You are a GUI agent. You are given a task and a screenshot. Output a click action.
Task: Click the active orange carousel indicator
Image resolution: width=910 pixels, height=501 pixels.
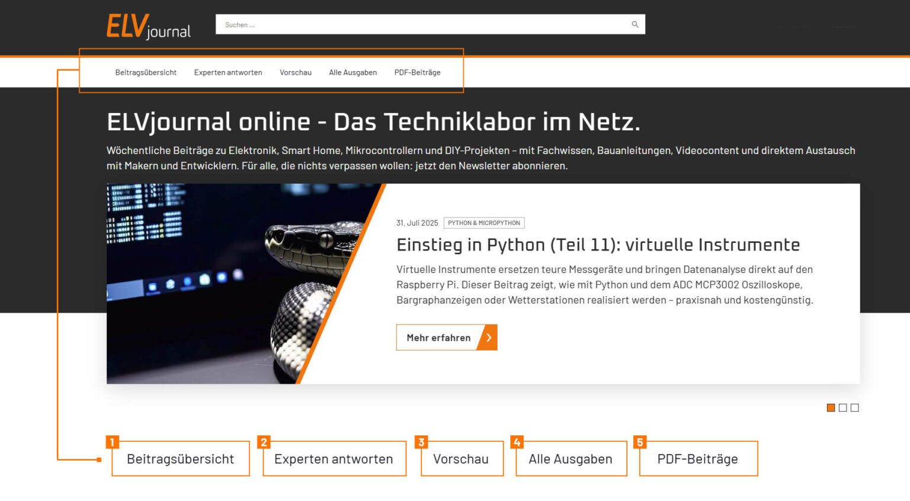(831, 407)
